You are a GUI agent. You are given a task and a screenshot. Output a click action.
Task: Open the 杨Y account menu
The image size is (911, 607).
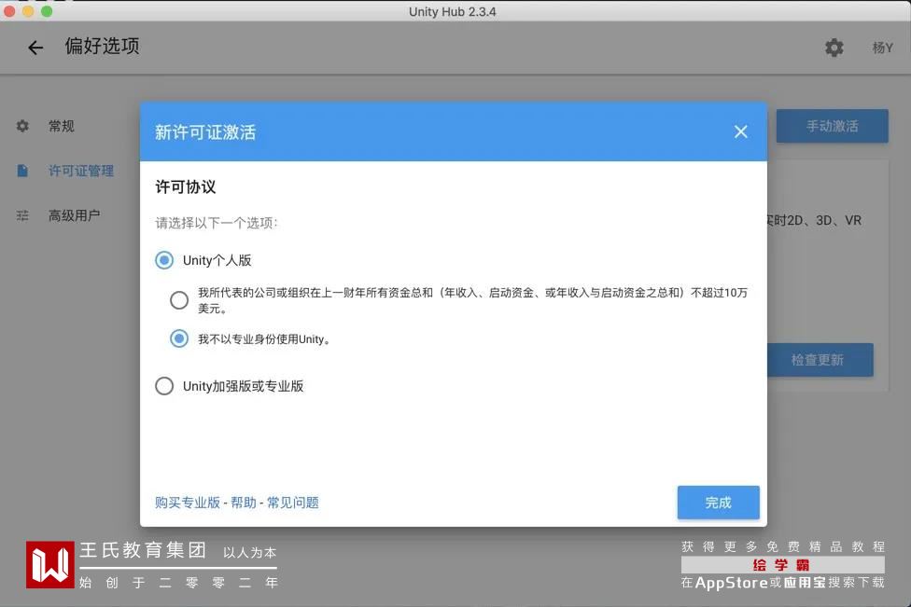coord(883,48)
